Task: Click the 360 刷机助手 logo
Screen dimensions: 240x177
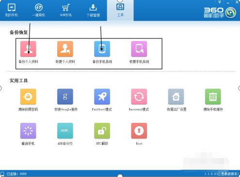Action: (220, 13)
